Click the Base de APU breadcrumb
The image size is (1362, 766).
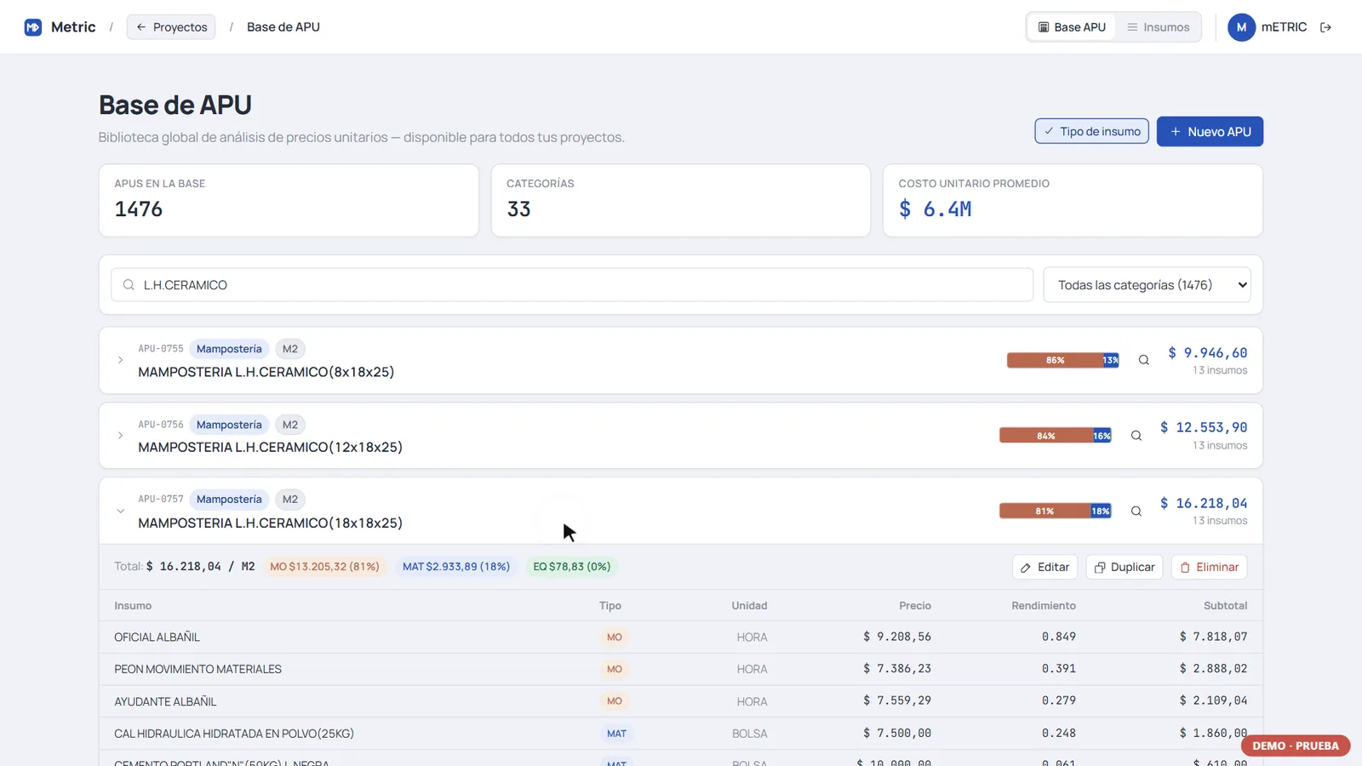[283, 27]
